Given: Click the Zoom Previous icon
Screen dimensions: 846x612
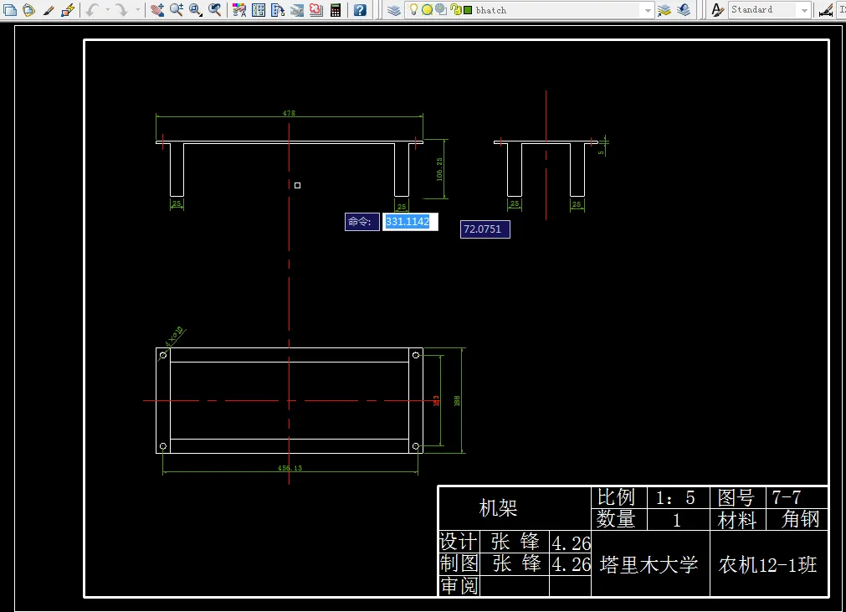Looking at the screenshot, I should [215, 10].
